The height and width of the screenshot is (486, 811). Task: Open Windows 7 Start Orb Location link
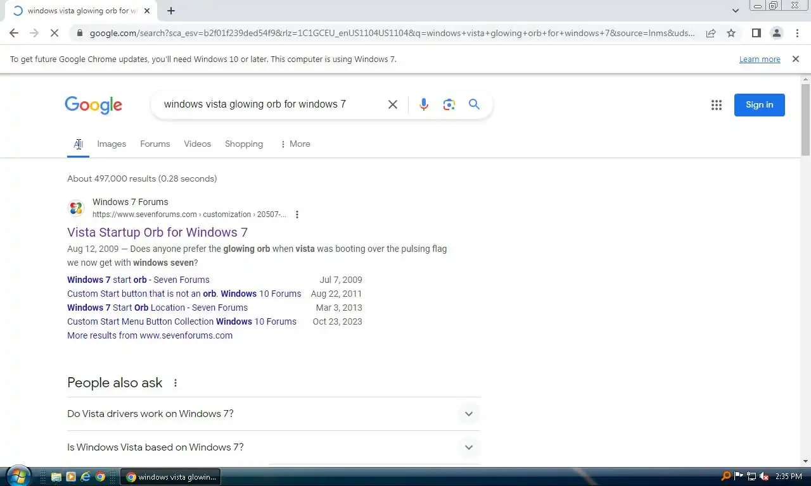pos(157,308)
